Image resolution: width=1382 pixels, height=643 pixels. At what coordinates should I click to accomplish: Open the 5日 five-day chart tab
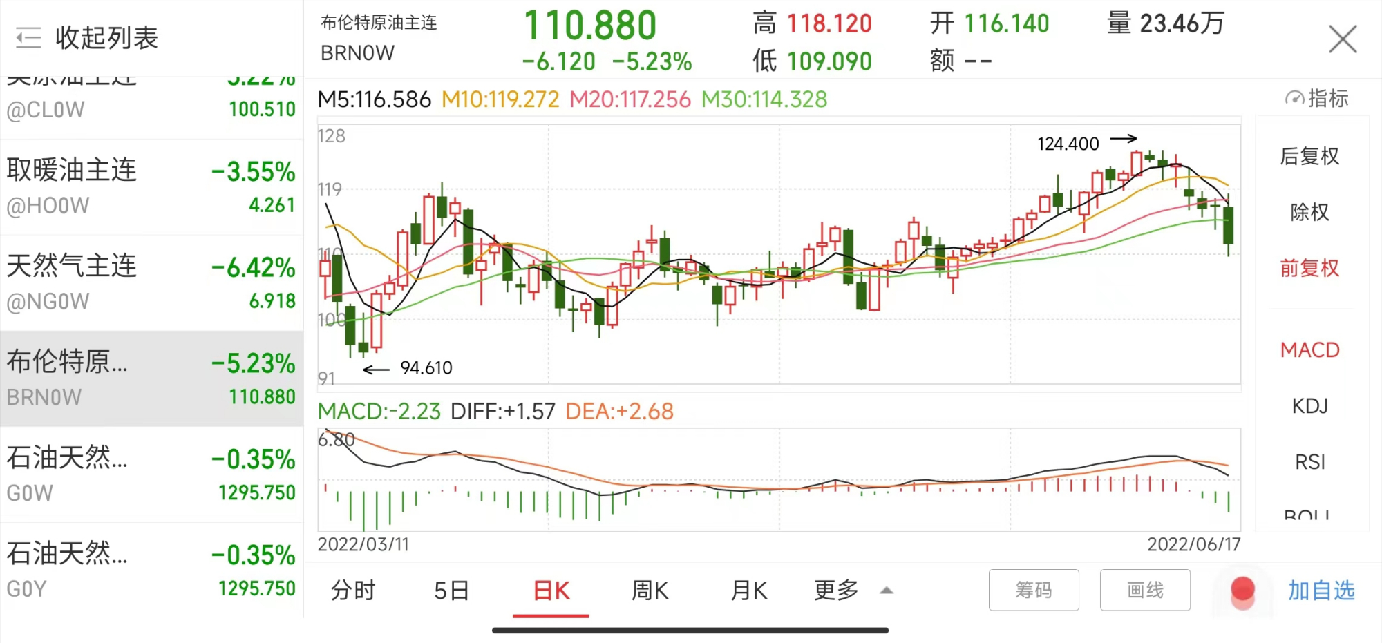[x=451, y=591]
